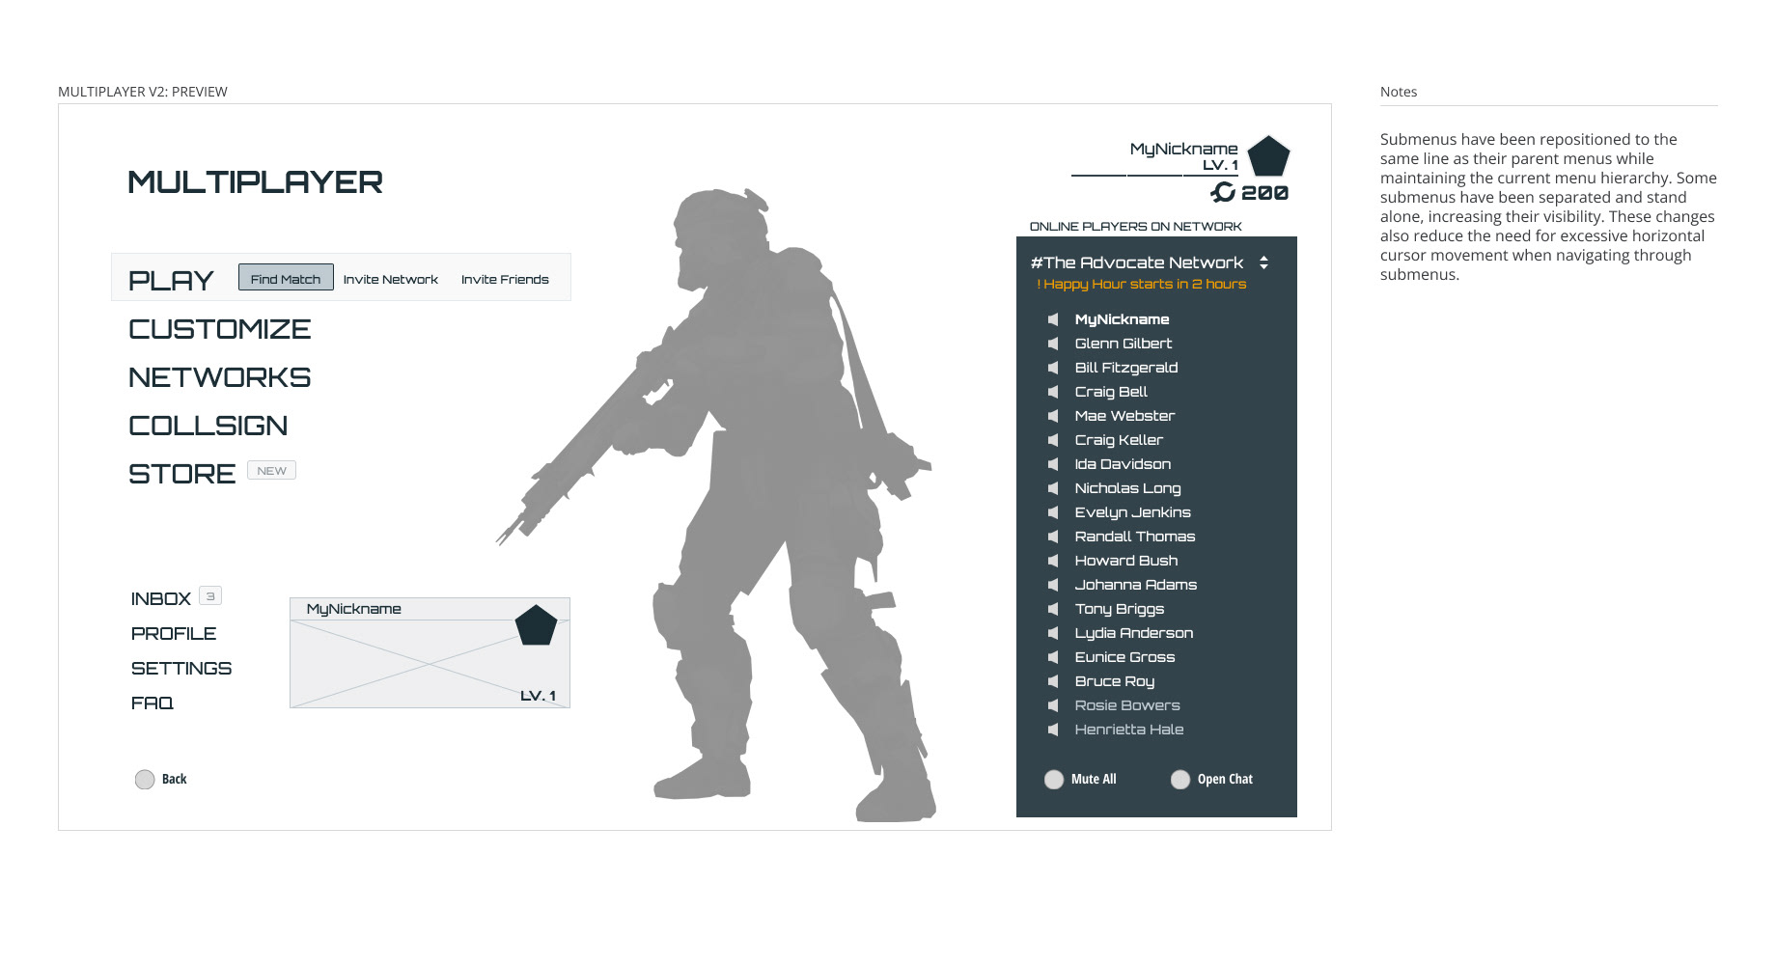Image resolution: width=1776 pixels, height=965 pixels.
Task: Select player Glenn Gilbert name
Action: [1124, 344]
